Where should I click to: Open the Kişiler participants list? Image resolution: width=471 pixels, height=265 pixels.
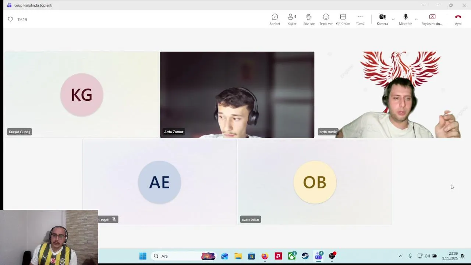(292, 20)
